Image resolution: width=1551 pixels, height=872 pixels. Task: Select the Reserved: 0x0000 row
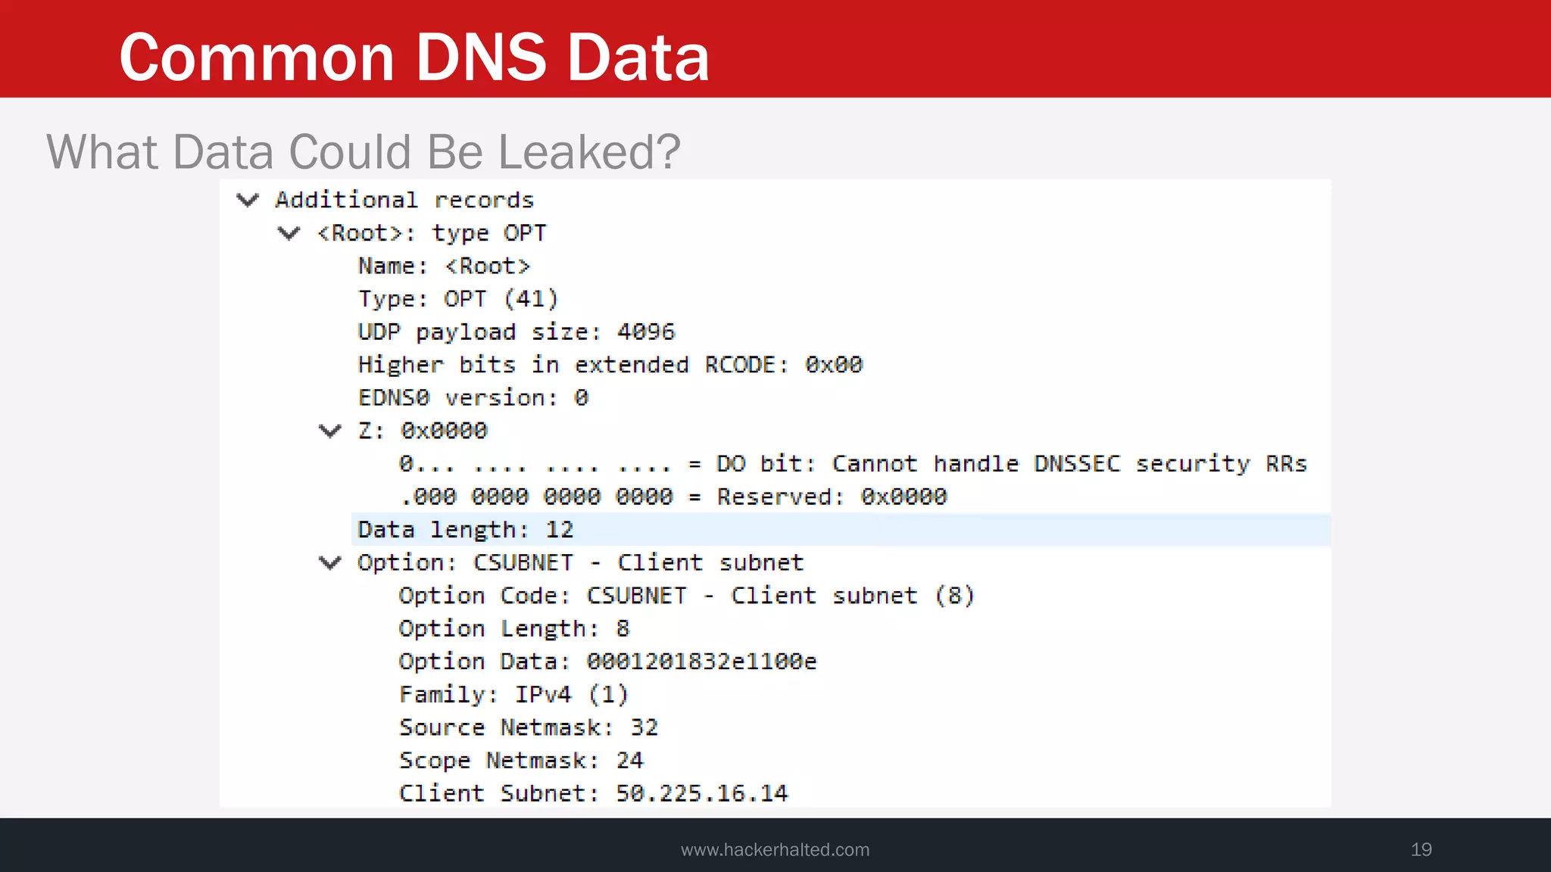[673, 497]
